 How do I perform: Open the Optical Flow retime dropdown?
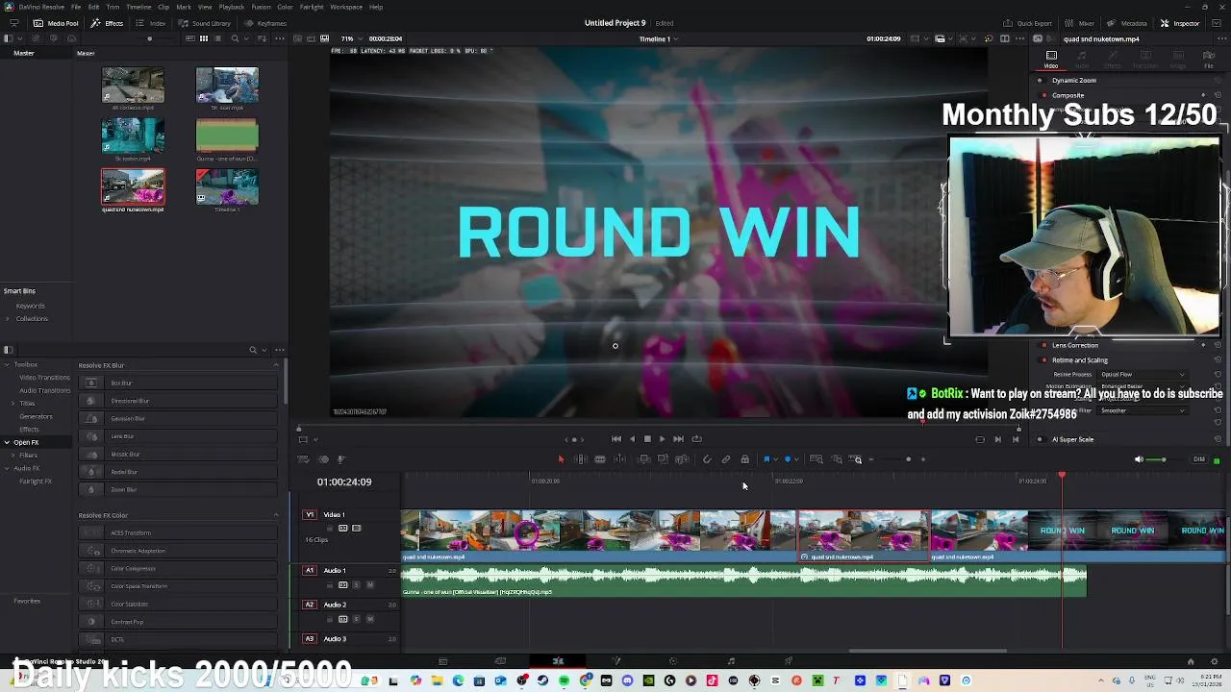coord(1143,374)
